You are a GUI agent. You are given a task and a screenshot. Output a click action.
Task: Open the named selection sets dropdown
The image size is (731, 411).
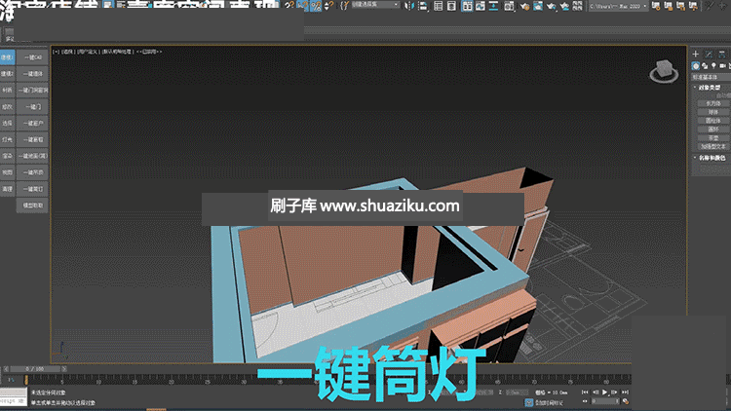(x=376, y=5)
